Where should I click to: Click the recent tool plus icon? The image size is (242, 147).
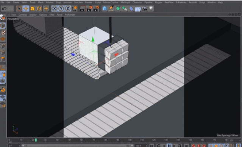46,8
